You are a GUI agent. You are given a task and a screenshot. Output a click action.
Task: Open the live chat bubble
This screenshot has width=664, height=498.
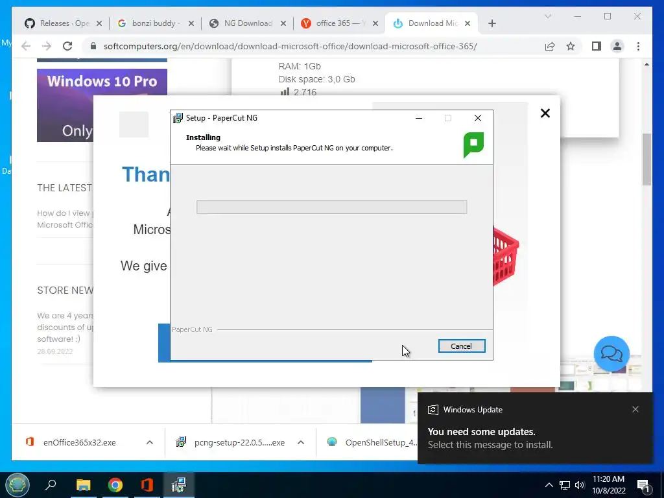(611, 353)
